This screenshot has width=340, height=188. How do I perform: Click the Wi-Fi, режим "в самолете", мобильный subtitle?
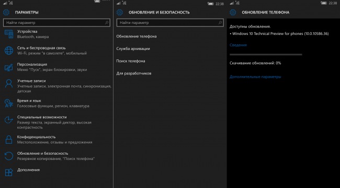[x=52, y=53]
